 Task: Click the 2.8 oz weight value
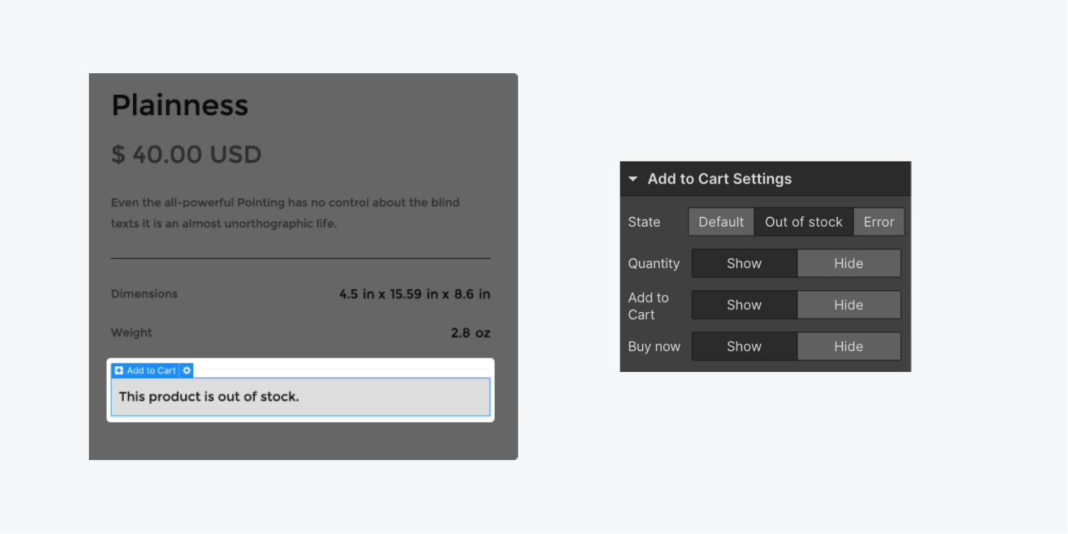click(x=470, y=333)
